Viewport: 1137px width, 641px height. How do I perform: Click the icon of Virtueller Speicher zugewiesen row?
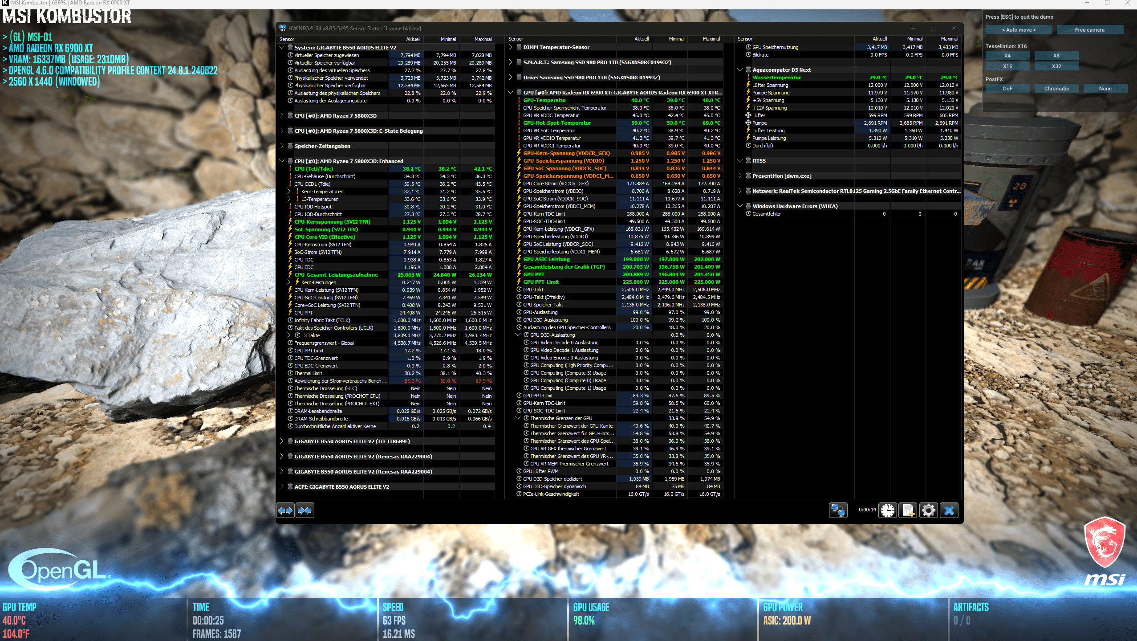(x=290, y=55)
